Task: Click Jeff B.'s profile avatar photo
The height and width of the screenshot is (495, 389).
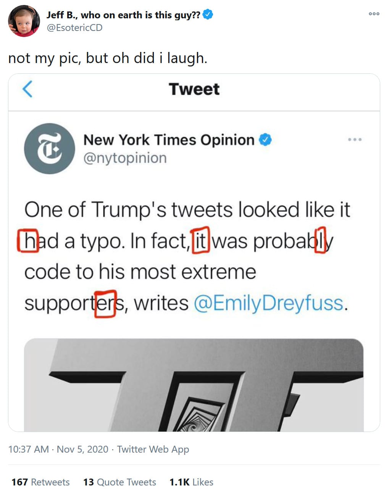Action: point(24,21)
